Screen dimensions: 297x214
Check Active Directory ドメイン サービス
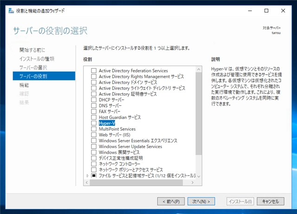point(94,82)
